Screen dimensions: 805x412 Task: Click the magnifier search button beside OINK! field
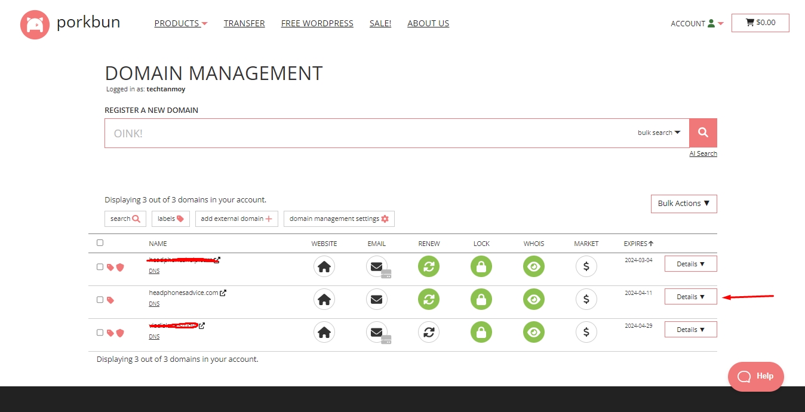click(703, 133)
